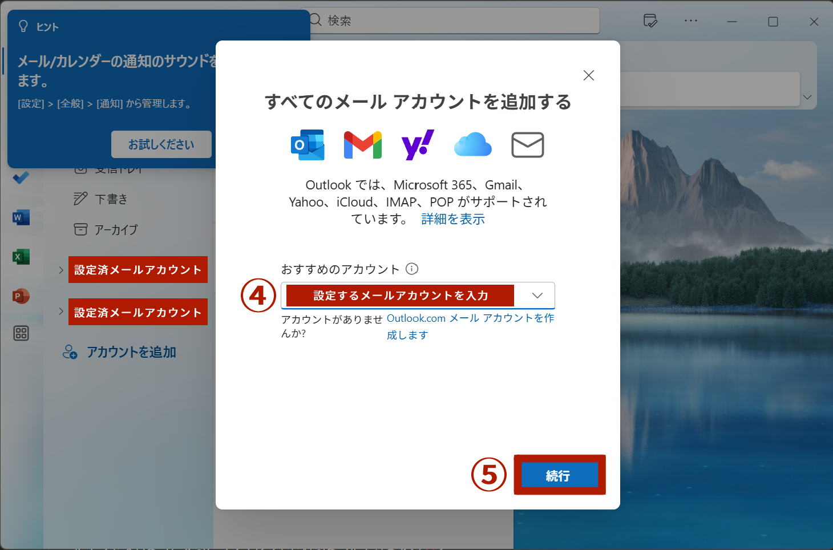
Task: Select the IMAP/POP envelope provider icon
Action: [x=527, y=144]
